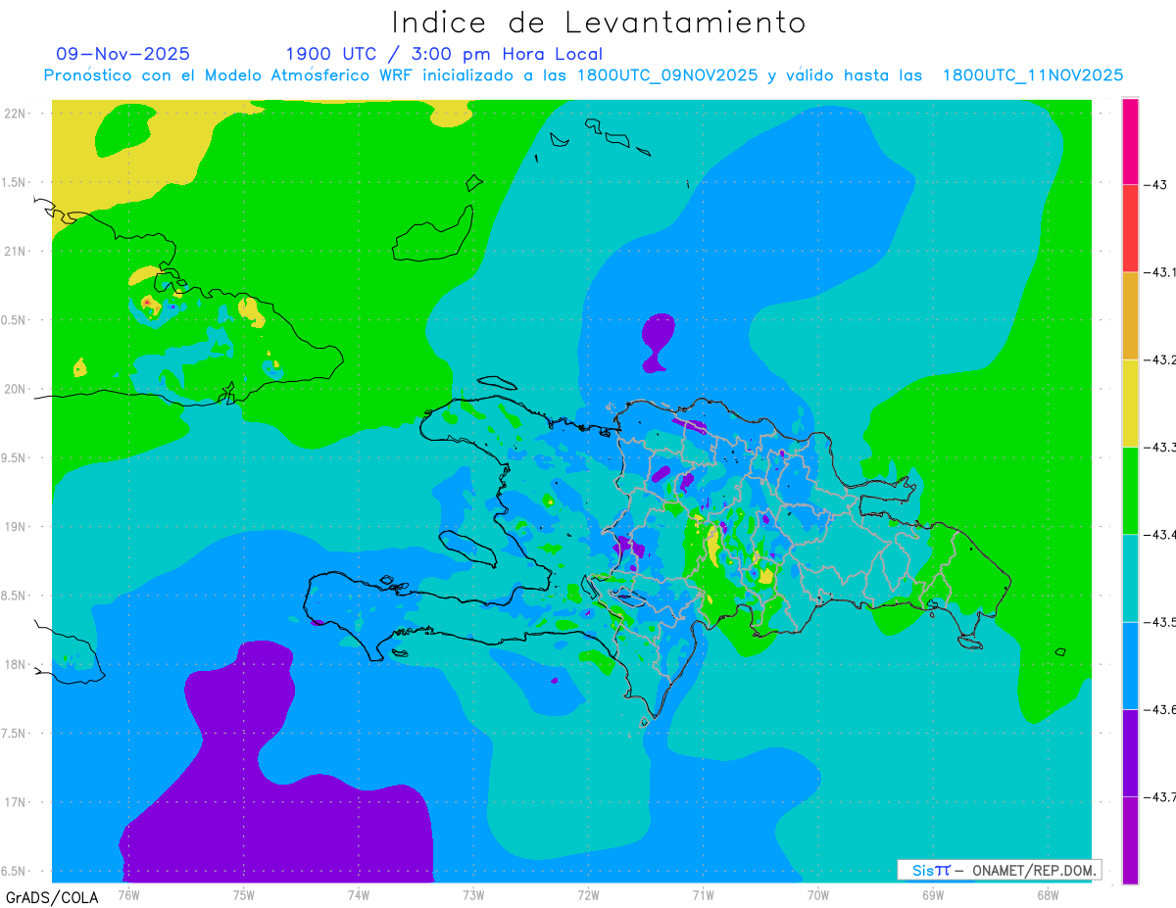
Task: Pick the green legend color between -43.3 and -43.4
Action: click(x=1130, y=490)
